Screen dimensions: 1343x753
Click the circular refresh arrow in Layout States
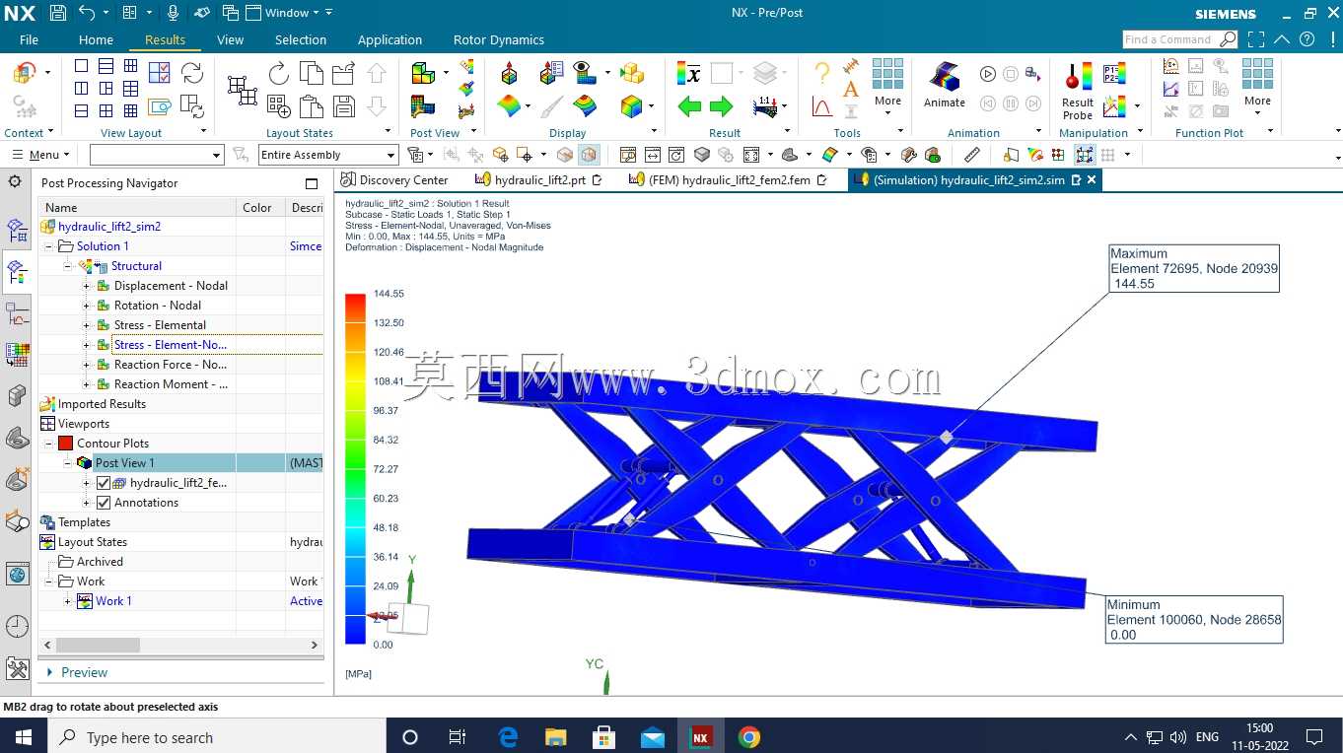[x=279, y=73]
